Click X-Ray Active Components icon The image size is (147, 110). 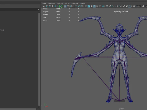tap(127, 6)
